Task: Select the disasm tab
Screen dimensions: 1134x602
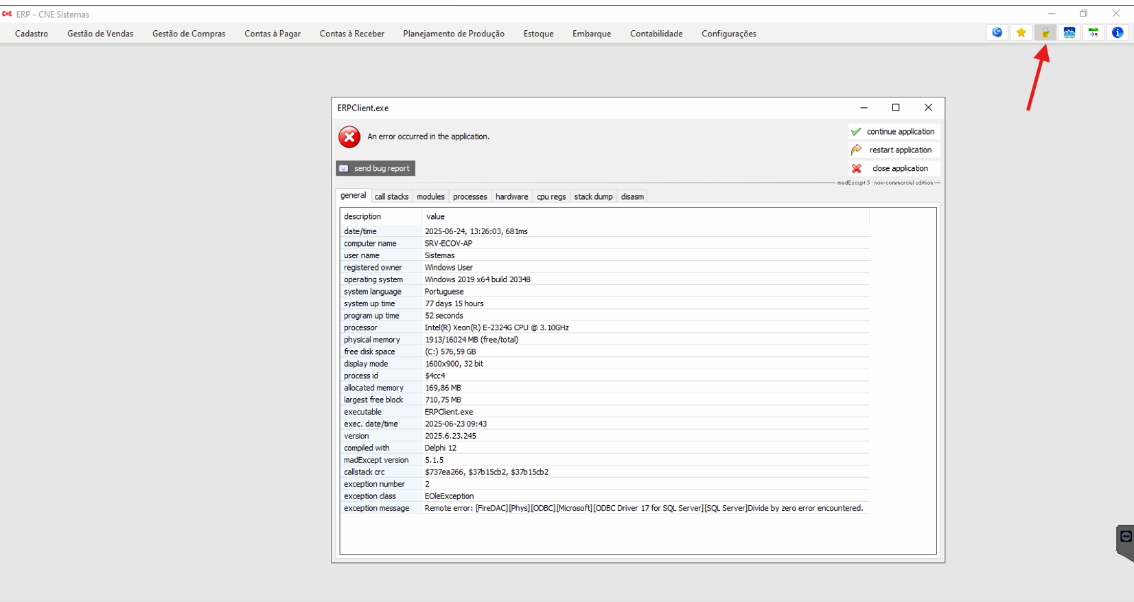Action: [632, 196]
